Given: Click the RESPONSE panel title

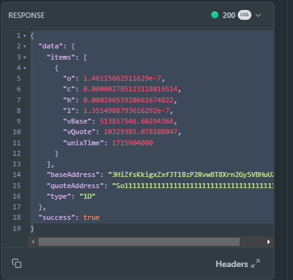Looking at the screenshot, I should [27, 16].
